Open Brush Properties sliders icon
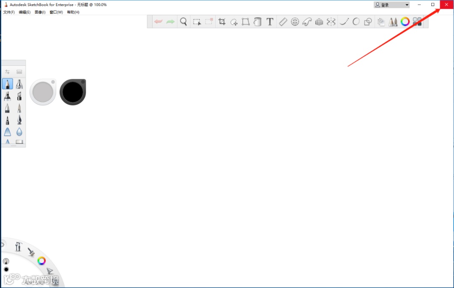Viewport: 454px width, 288px height. (8, 72)
